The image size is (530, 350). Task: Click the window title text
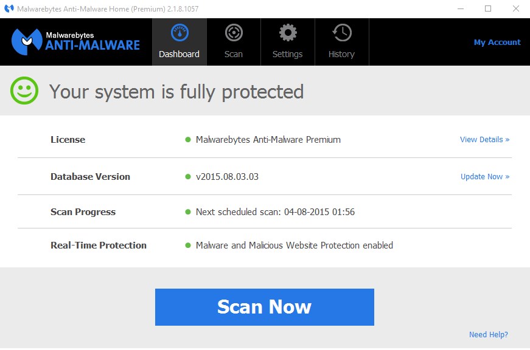[108, 9]
